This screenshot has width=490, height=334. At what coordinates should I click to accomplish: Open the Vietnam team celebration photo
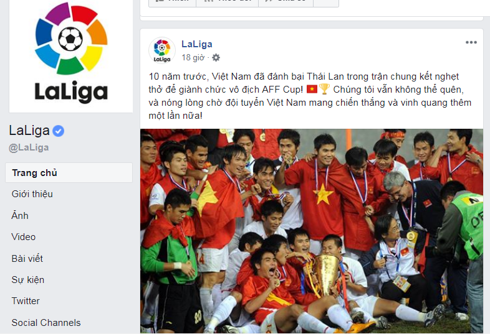pos(312,231)
